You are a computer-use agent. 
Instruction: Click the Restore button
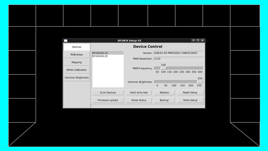point(164,92)
